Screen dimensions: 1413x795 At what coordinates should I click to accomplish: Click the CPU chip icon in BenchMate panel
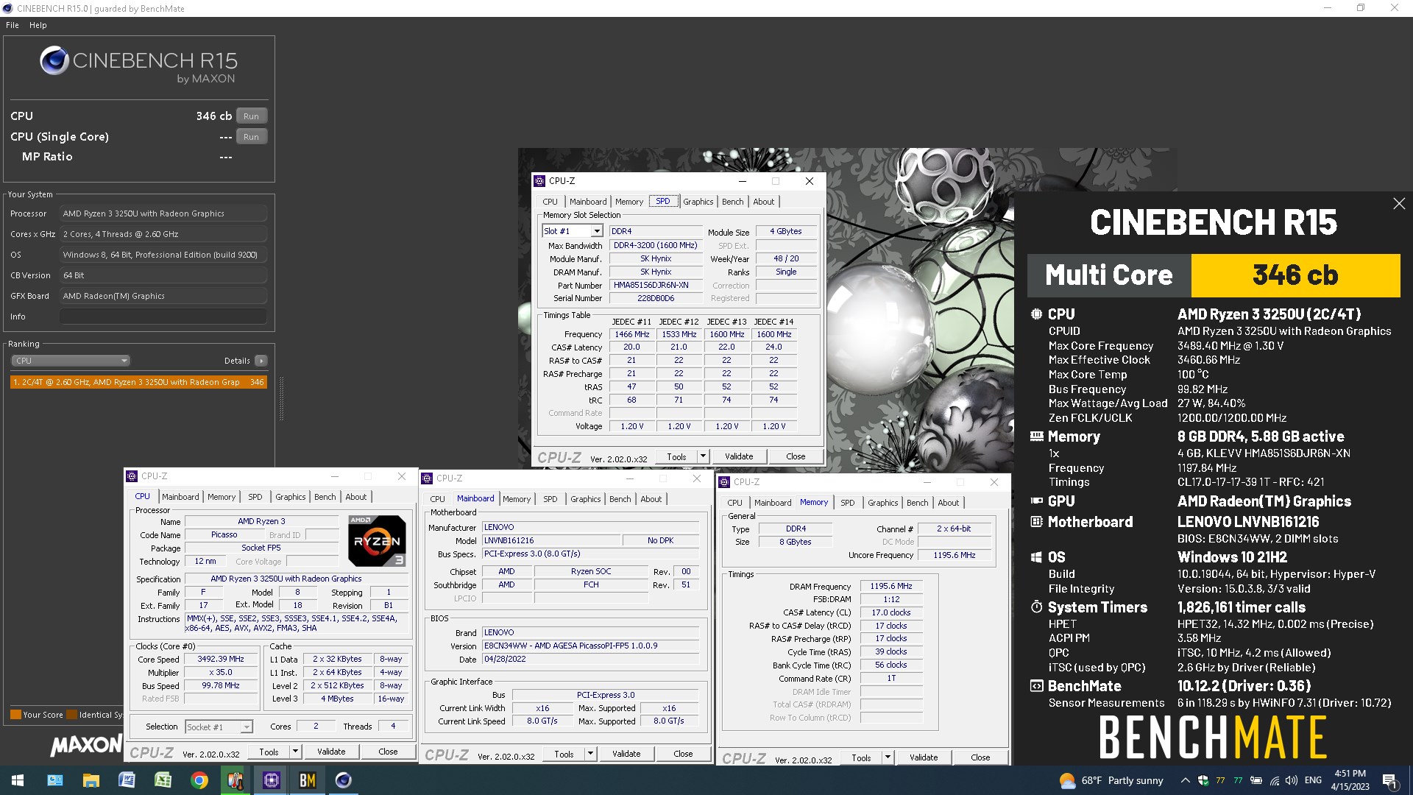[1036, 314]
